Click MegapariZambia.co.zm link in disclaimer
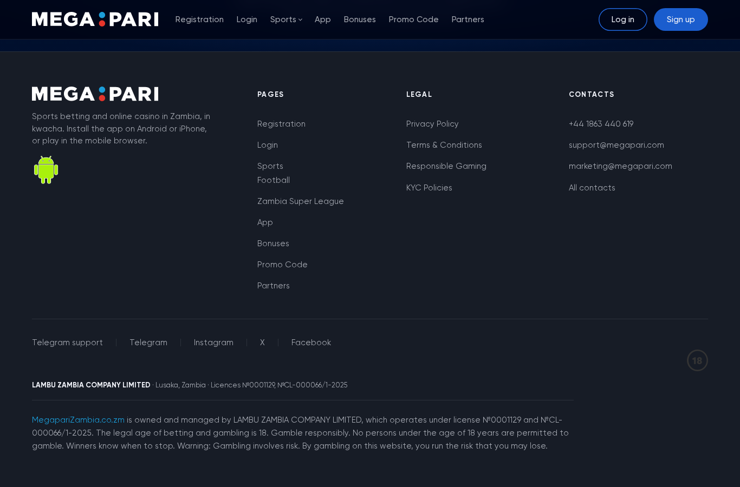The width and height of the screenshot is (740, 487). pyautogui.click(x=78, y=420)
